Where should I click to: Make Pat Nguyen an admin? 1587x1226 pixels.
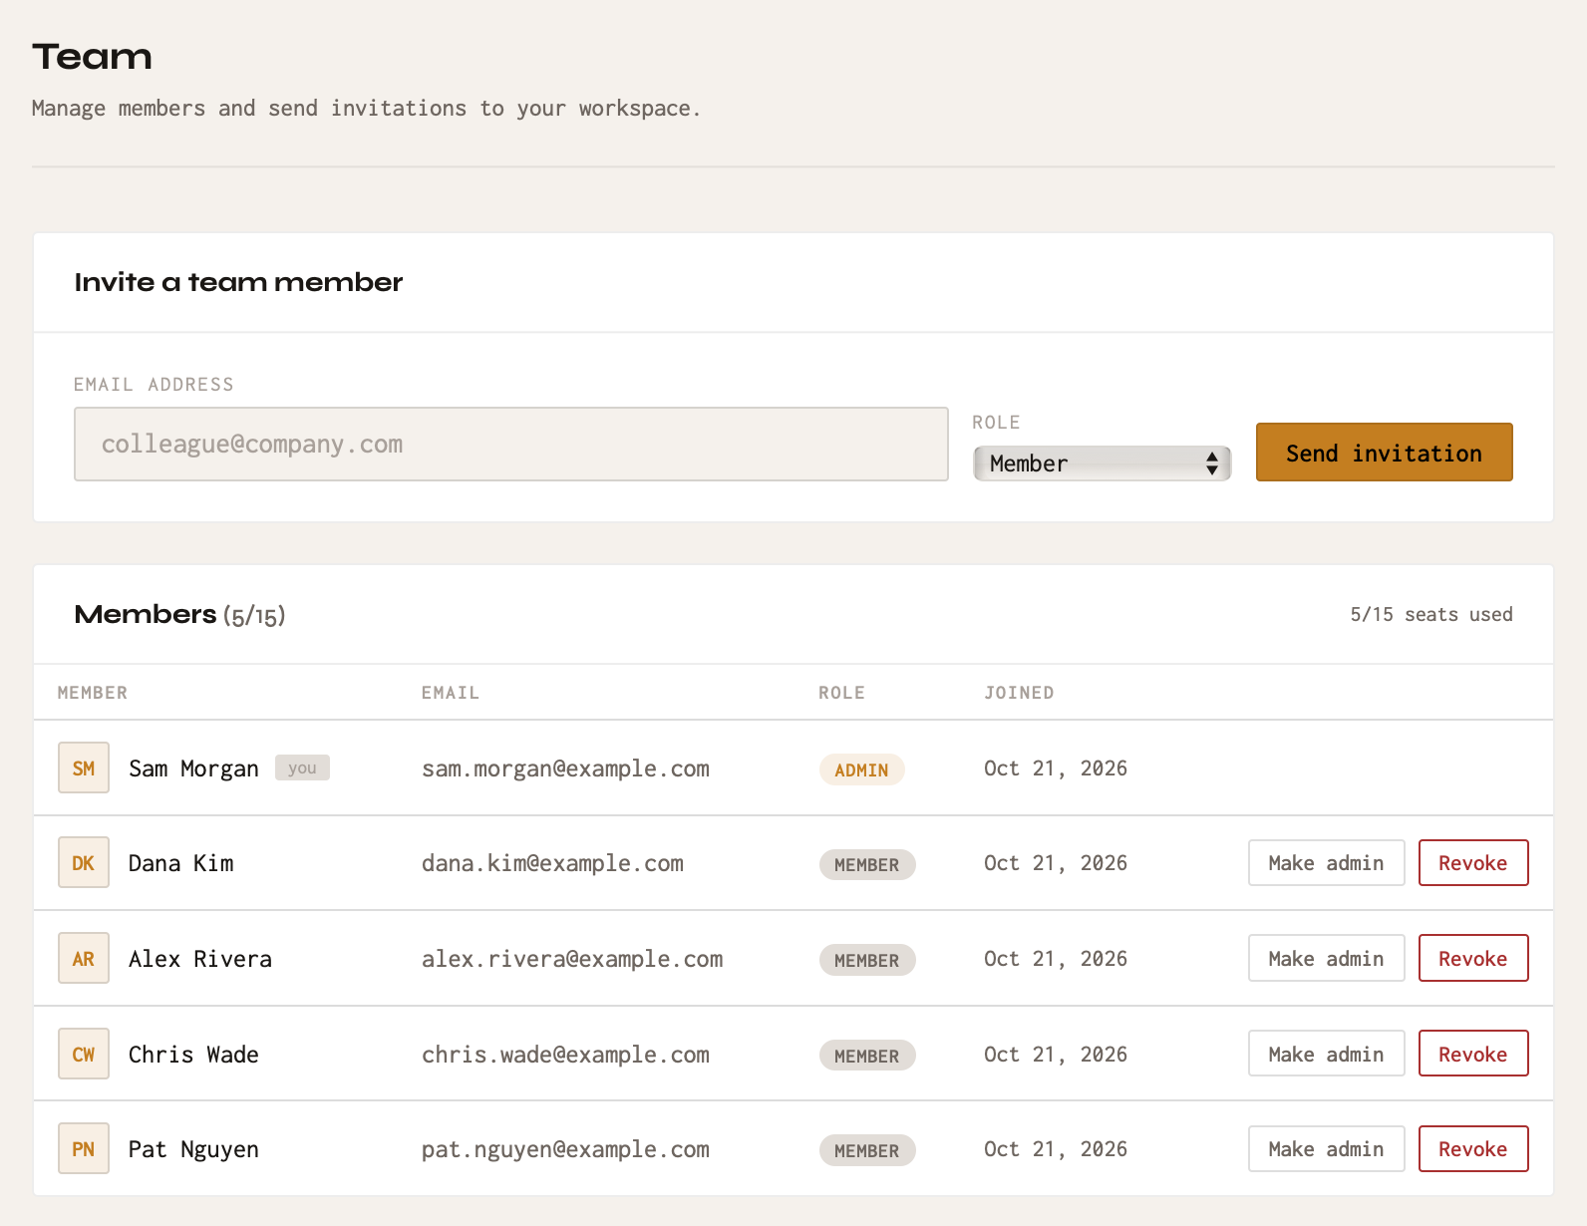coord(1327,1148)
